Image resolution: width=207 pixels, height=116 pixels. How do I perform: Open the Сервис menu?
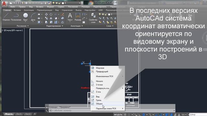(61, 7)
